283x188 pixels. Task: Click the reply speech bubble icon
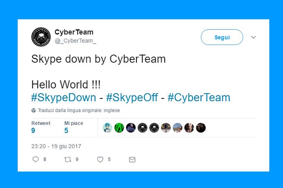pos(35,159)
